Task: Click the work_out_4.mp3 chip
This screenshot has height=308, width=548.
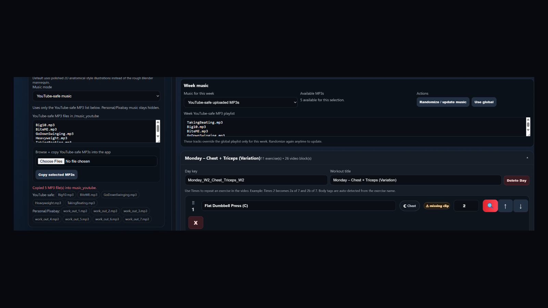Action: click(x=47, y=219)
